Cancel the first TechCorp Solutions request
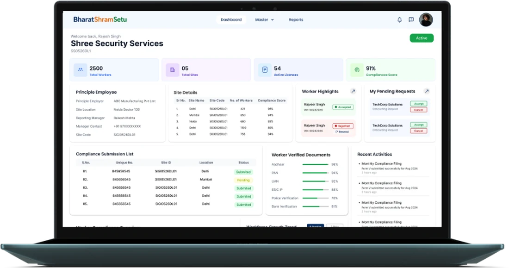The image size is (509, 268). point(418,110)
